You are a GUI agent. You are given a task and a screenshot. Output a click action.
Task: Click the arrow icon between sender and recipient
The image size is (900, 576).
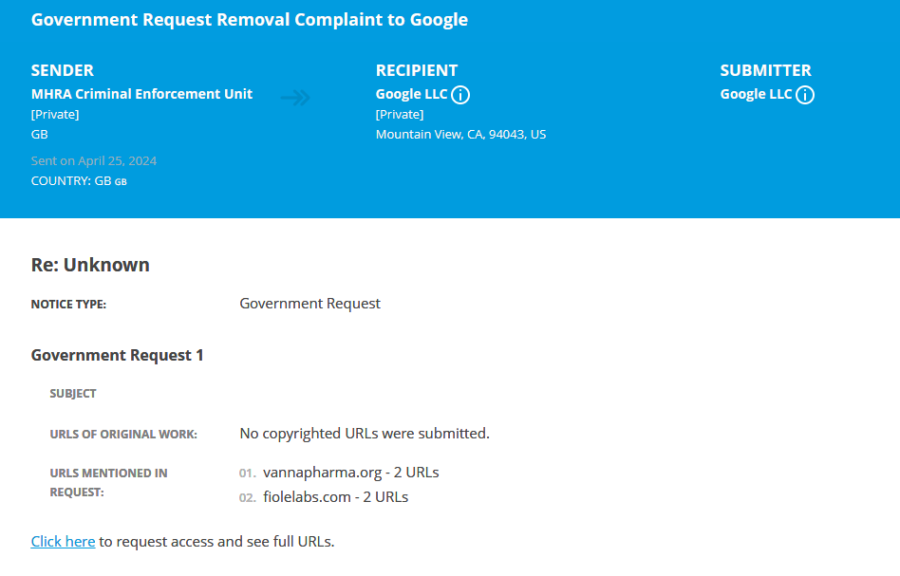click(296, 97)
